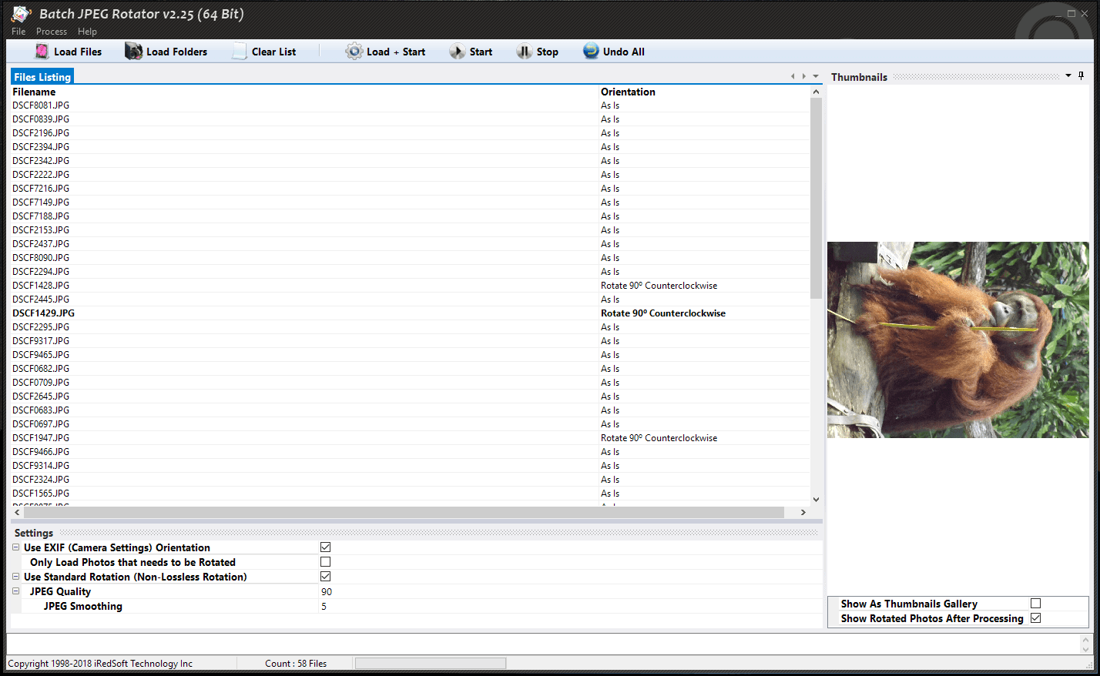Enable Only Load Photos that needs Rotated

pyautogui.click(x=325, y=562)
